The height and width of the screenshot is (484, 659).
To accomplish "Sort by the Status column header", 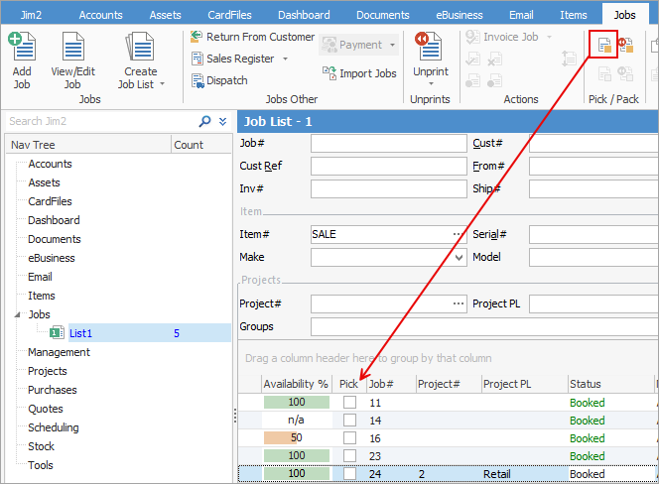I will tap(610, 384).
